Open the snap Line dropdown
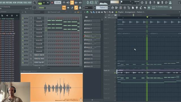 coord(89,8)
